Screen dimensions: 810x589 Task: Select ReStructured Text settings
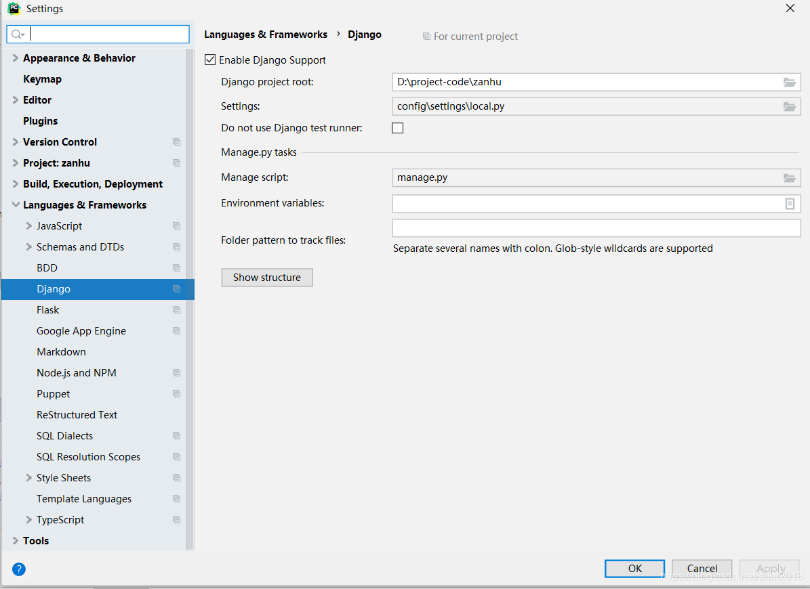[x=77, y=415]
